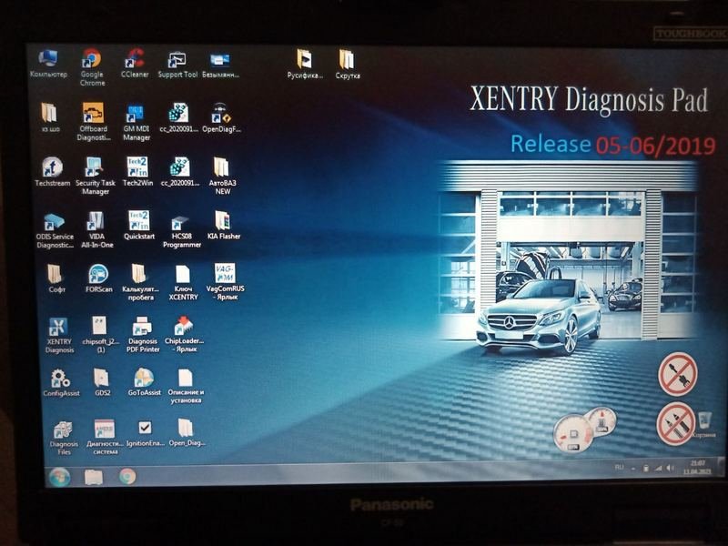Launch the Tech2Win application shortcut
The width and height of the screenshot is (728, 546).
click(138, 168)
